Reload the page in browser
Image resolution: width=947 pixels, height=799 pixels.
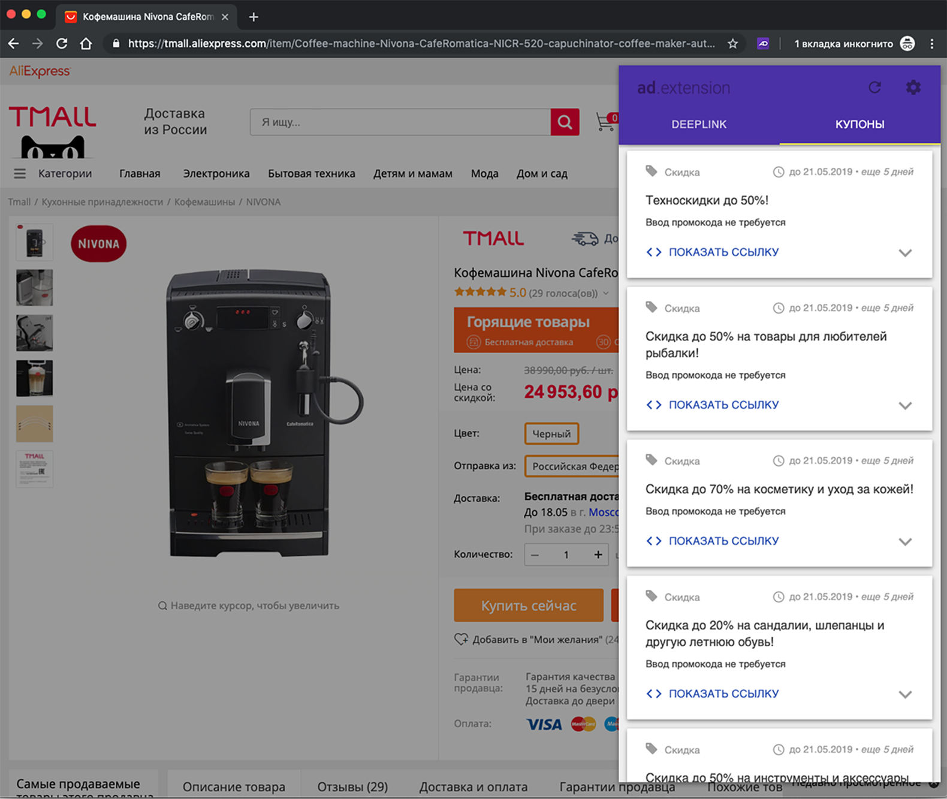click(x=62, y=44)
